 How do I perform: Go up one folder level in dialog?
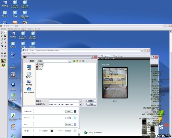click(77, 61)
